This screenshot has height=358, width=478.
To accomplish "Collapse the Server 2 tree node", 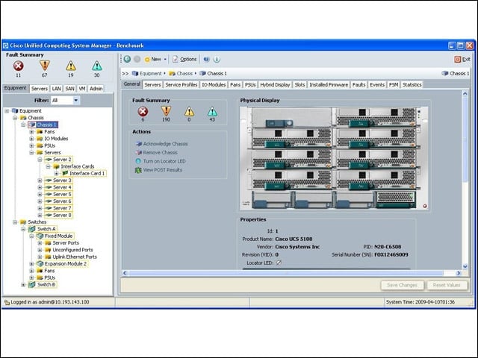I will [x=40, y=160].
